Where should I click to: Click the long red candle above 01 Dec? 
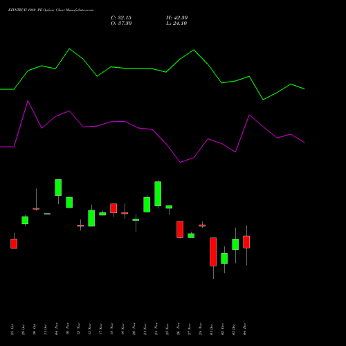pyautogui.click(x=213, y=252)
